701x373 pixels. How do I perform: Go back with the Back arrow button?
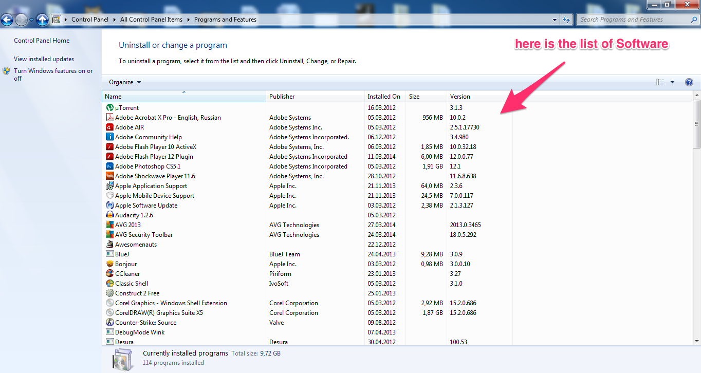coord(7,20)
